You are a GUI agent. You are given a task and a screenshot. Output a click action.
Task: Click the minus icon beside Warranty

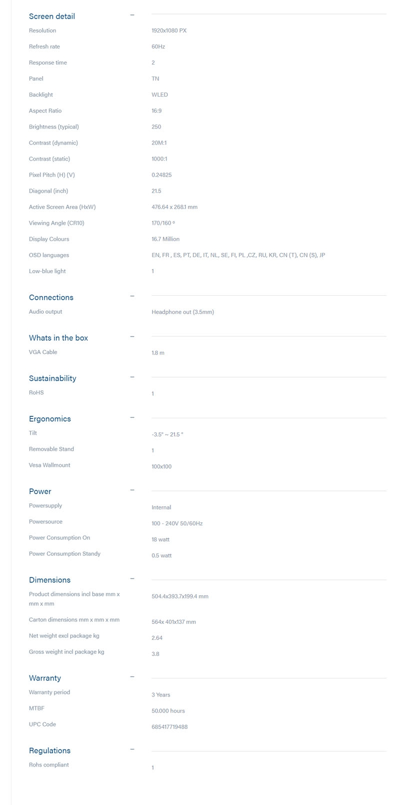tap(132, 677)
